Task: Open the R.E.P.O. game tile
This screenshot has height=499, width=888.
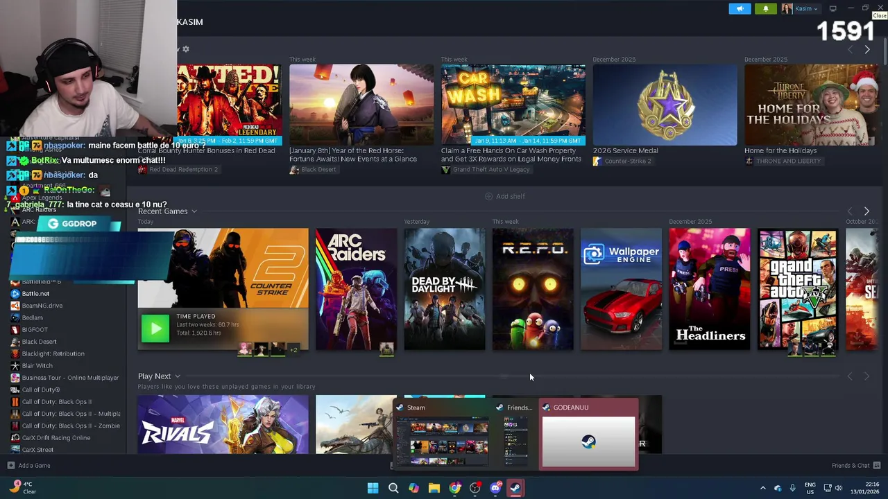Action: point(533,289)
